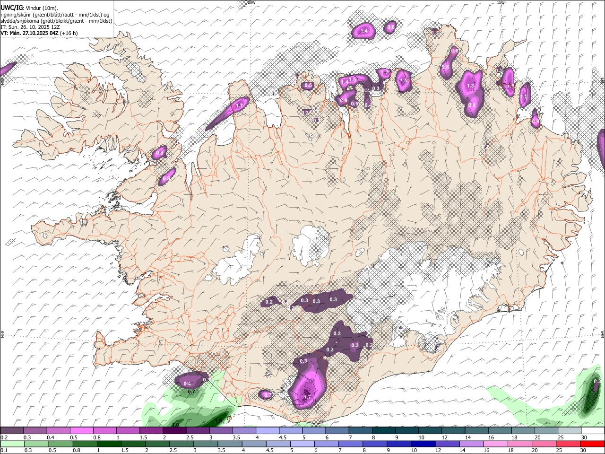Select the violet 12–14 swatch in bottom legend row

(x=448, y=444)
